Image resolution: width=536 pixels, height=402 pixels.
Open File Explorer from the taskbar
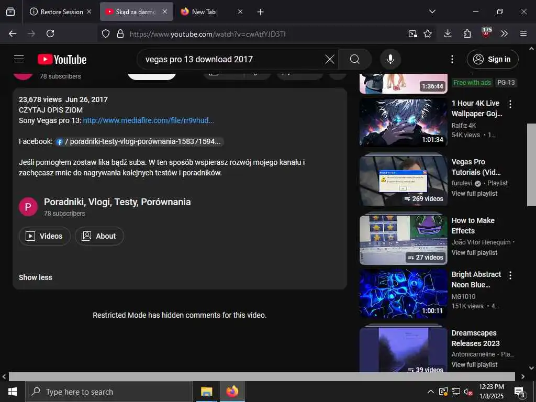[x=206, y=392]
